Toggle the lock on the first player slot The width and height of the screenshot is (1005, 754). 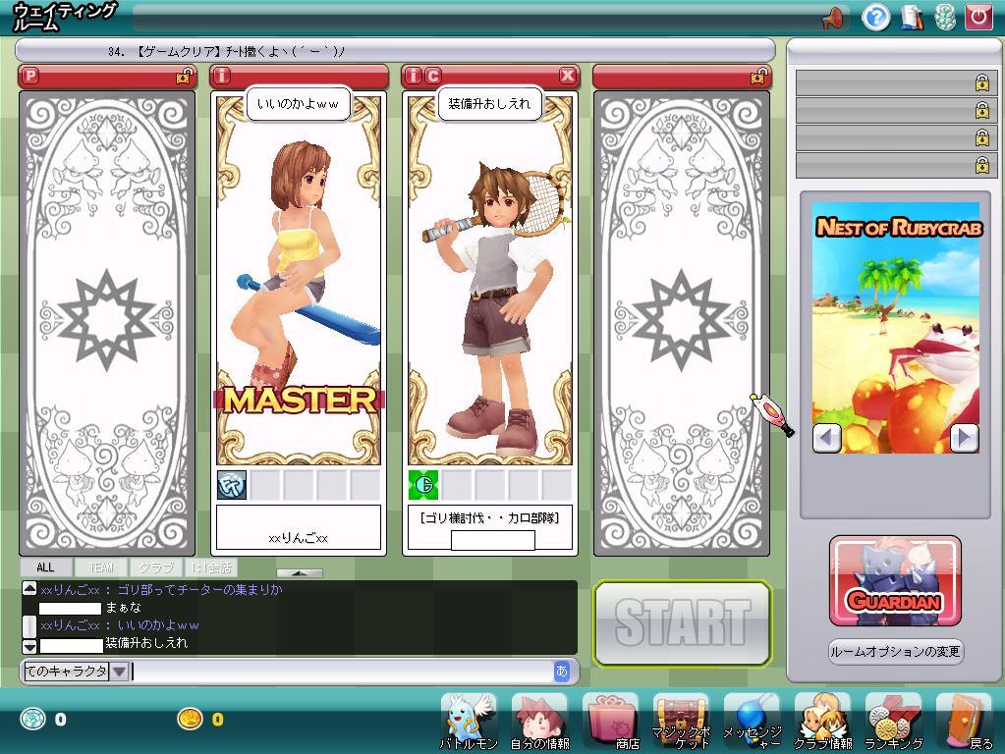click(x=183, y=77)
